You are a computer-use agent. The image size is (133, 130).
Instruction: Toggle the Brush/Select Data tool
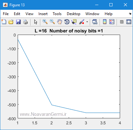click(82, 22)
